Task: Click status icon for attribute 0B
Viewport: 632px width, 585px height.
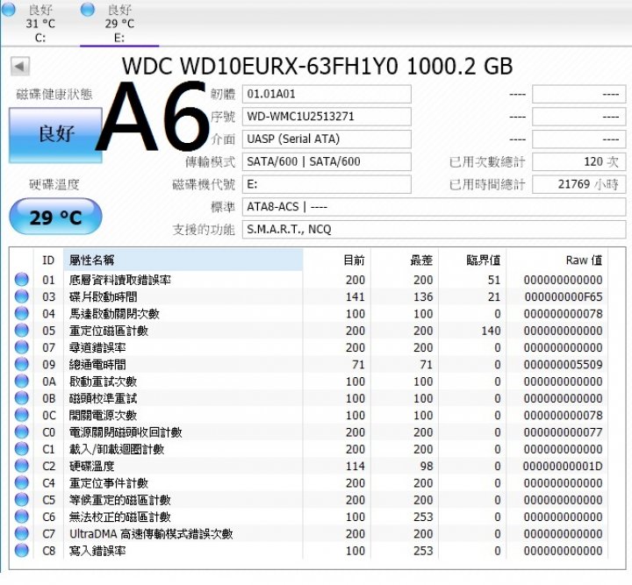Action: click(22, 398)
